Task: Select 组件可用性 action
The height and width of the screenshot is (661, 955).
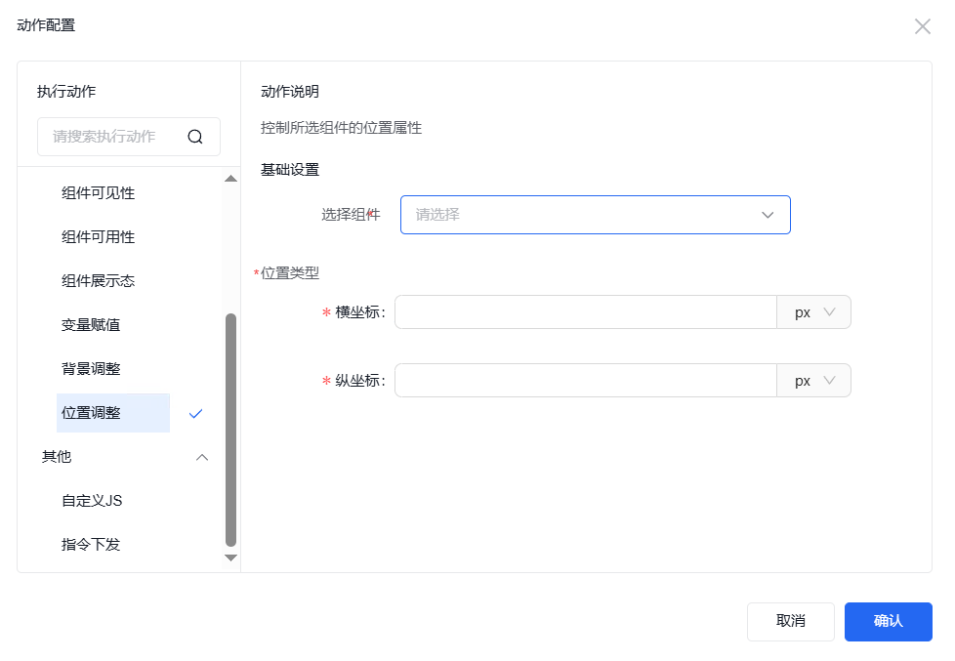Action: click(99, 237)
